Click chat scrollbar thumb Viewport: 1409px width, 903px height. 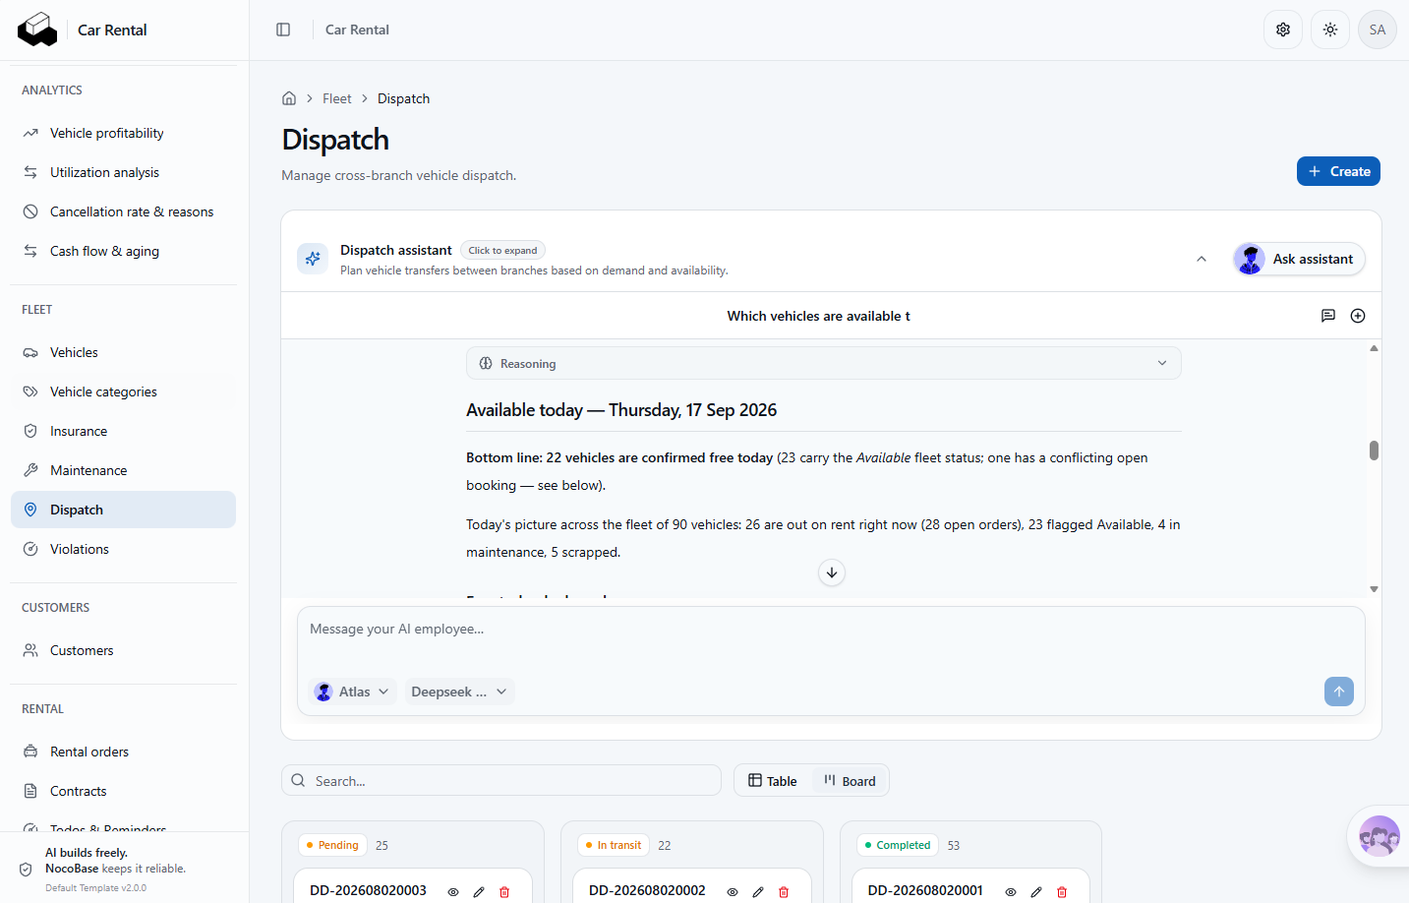coord(1374,451)
